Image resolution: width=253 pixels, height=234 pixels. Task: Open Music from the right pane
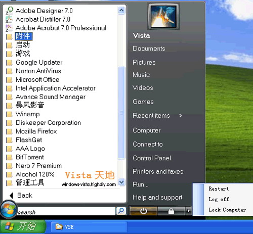[141, 75]
